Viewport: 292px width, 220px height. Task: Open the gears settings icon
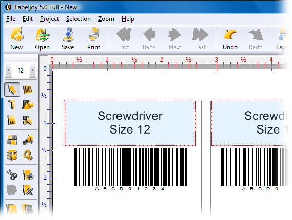[28, 155]
